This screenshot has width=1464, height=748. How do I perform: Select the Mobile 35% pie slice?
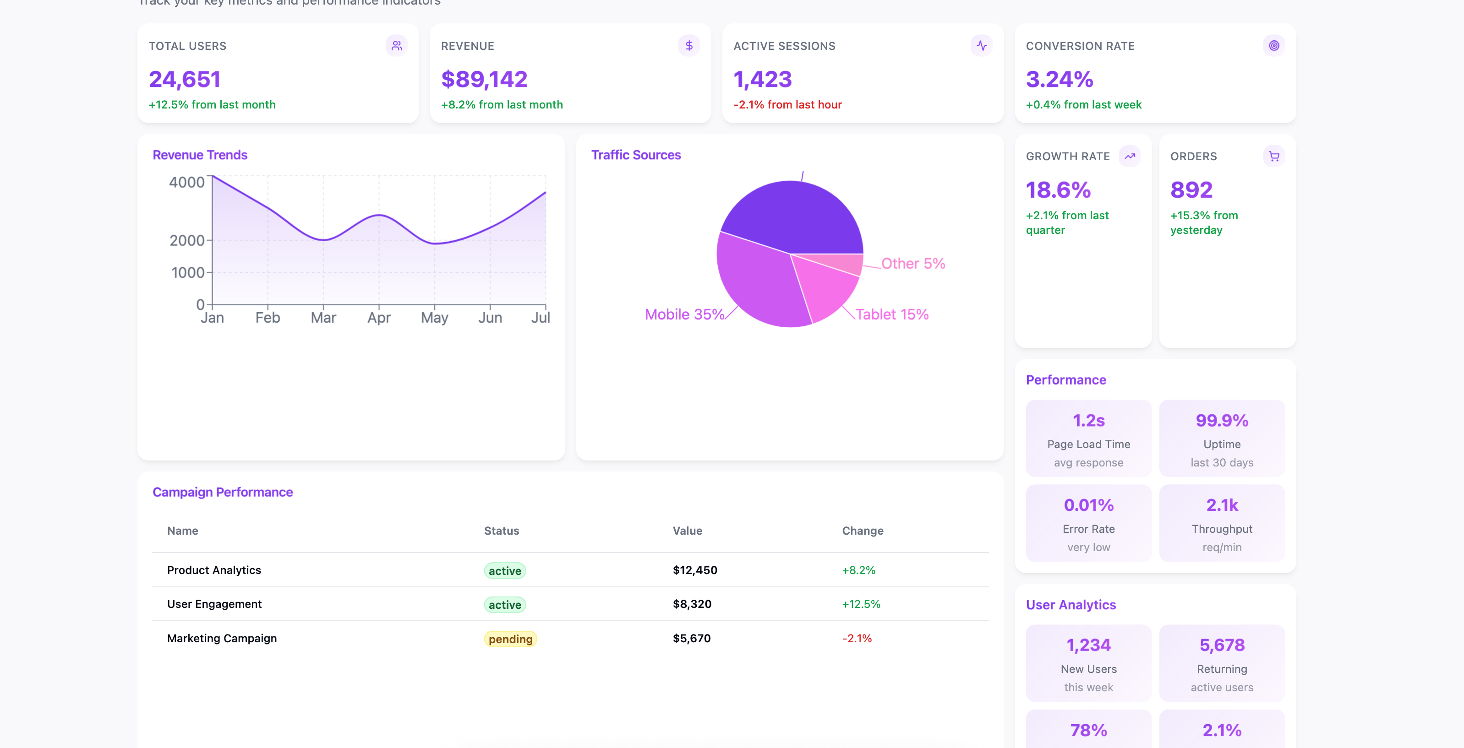point(759,284)
